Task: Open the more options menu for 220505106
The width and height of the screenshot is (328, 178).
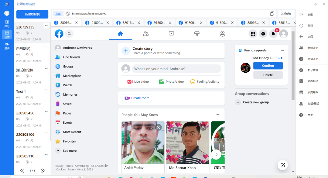Action: (46, 133)
